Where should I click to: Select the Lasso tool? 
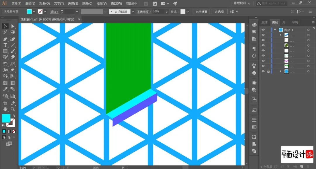tap(13, 32)
